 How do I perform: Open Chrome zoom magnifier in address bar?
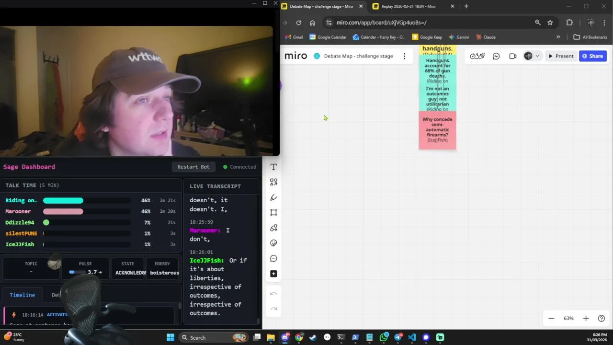pos(538,23)
